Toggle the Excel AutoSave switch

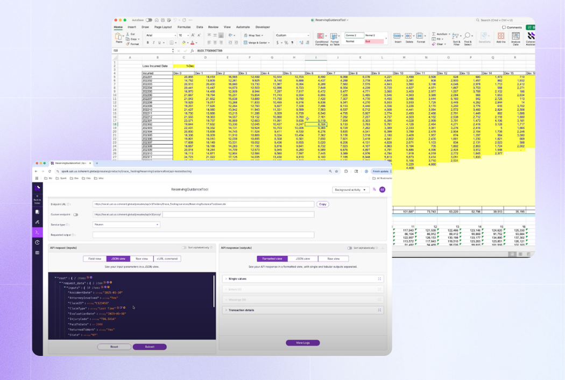149,20
